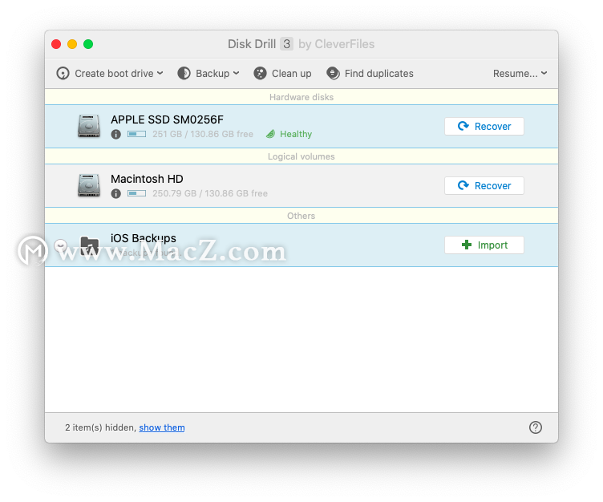Zoom the Disk Drill window green button
This screenshot has width=603, height=502.
tap(88, 44)
